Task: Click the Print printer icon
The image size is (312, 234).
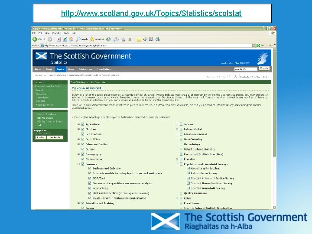Action: pyautogui.click(x=123, y=39)
